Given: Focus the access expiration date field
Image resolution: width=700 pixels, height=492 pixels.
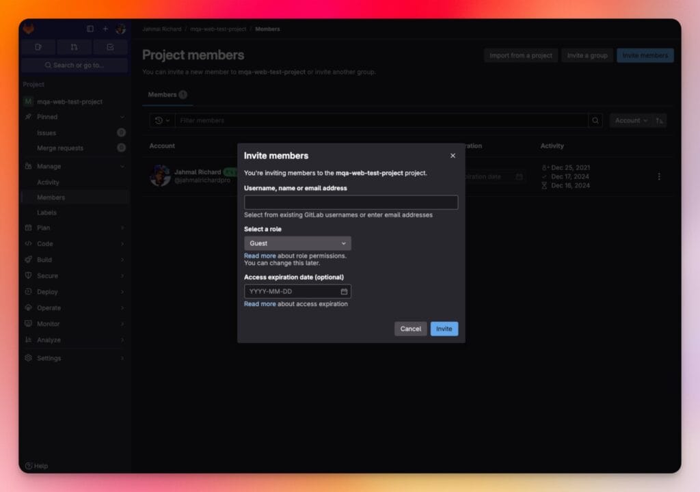Looking at the screenshot, I should click(297, 292).
